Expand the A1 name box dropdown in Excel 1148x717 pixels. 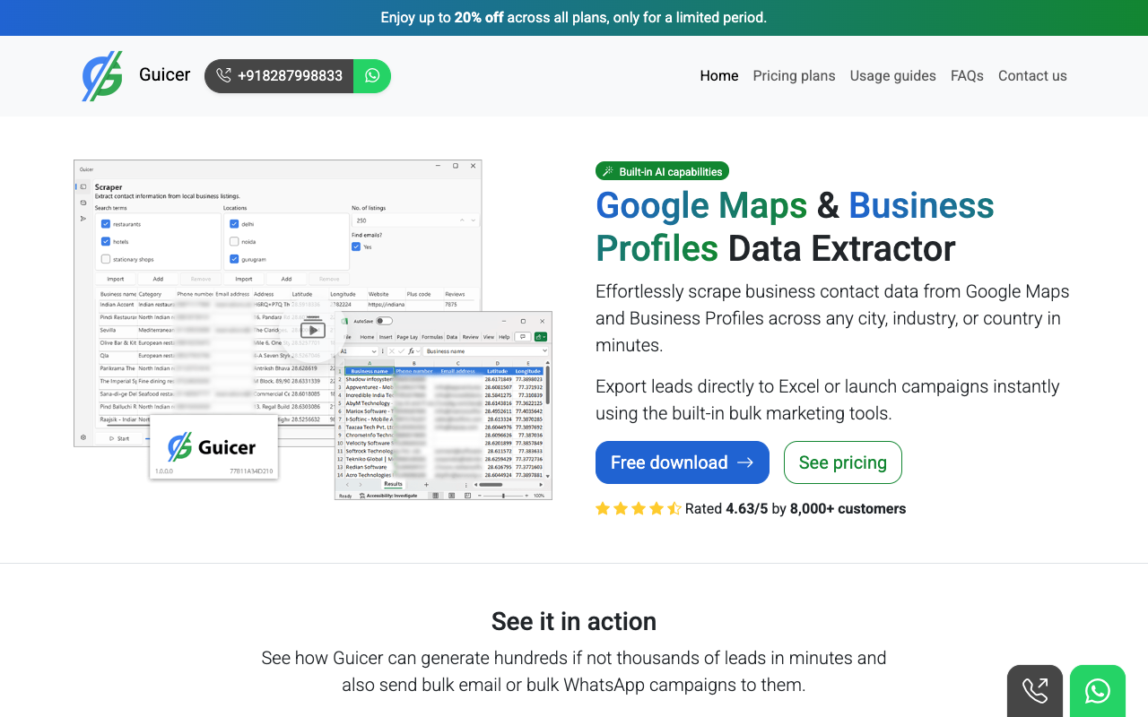point(375,351)
